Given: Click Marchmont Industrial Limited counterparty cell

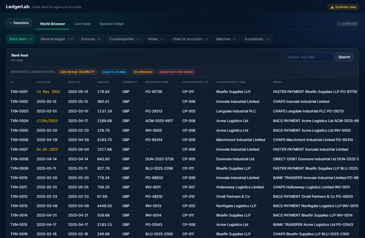Looking at the screenshot, I should [241, 140].
